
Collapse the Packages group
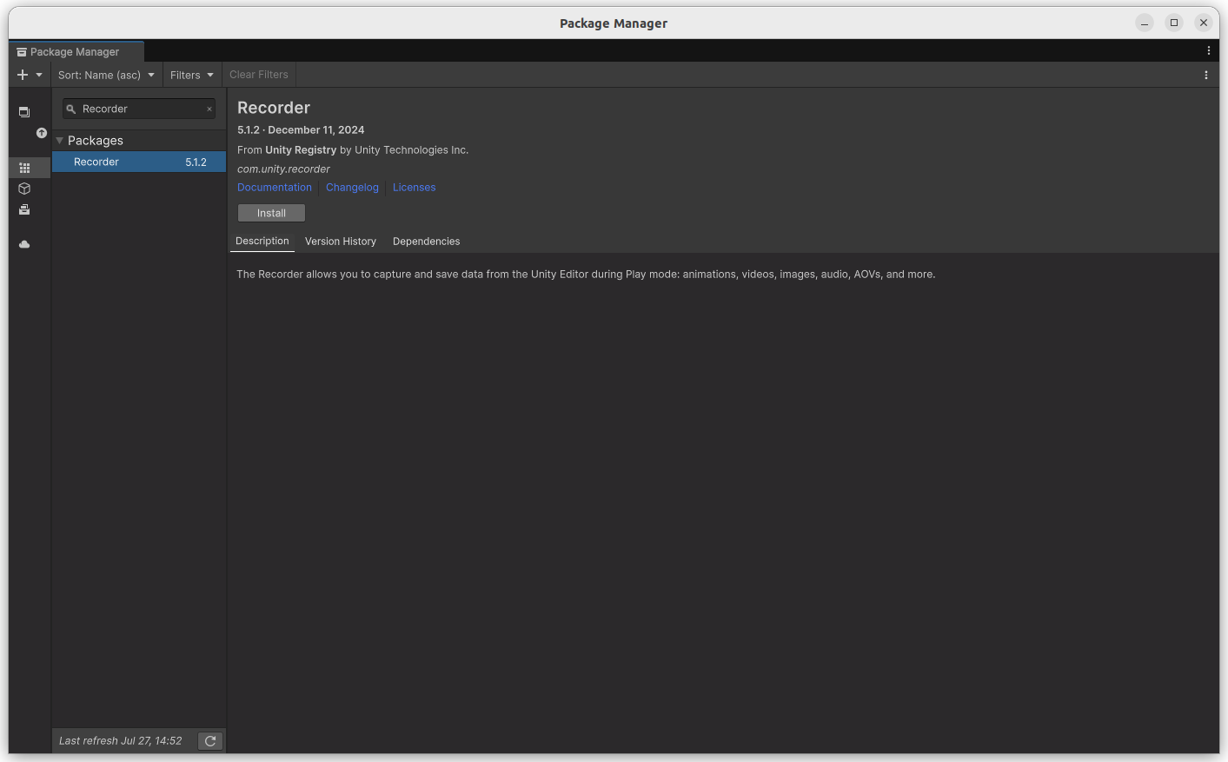60,140
